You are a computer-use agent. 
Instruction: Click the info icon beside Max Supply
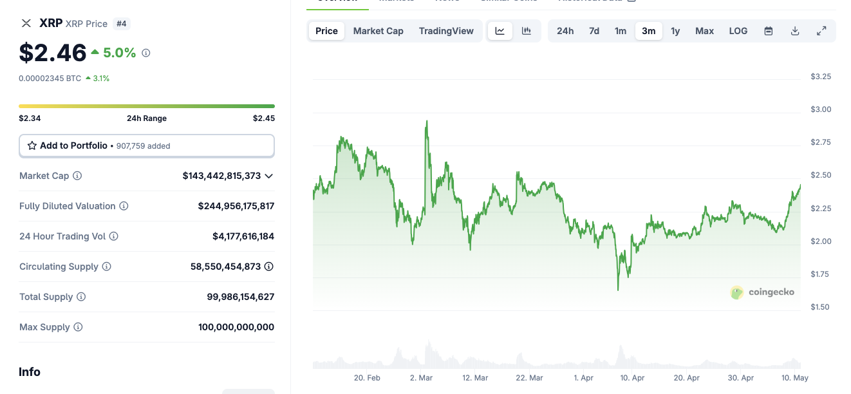(78, 327)
